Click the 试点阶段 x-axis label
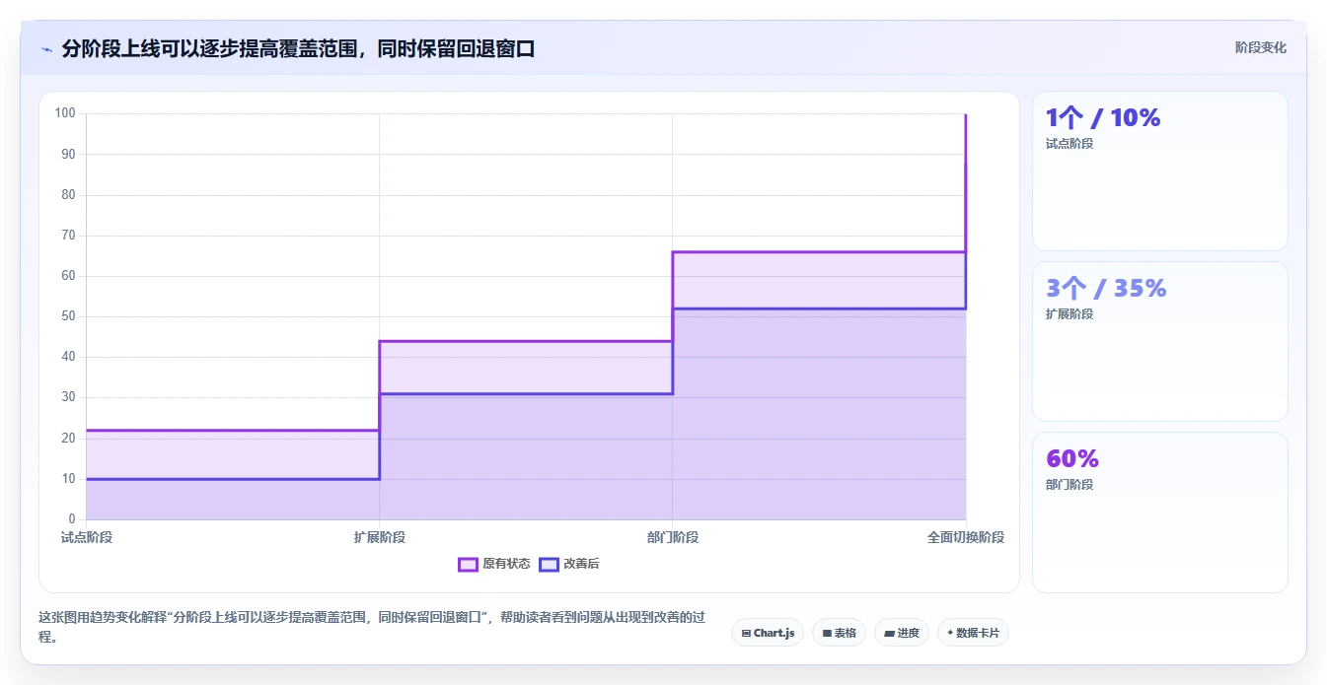The height and width of the screenshot is (685, 1327). 86,537
